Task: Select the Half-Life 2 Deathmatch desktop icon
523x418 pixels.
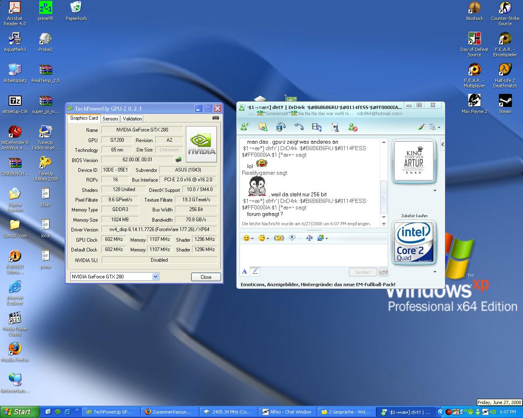Action: 505,76
